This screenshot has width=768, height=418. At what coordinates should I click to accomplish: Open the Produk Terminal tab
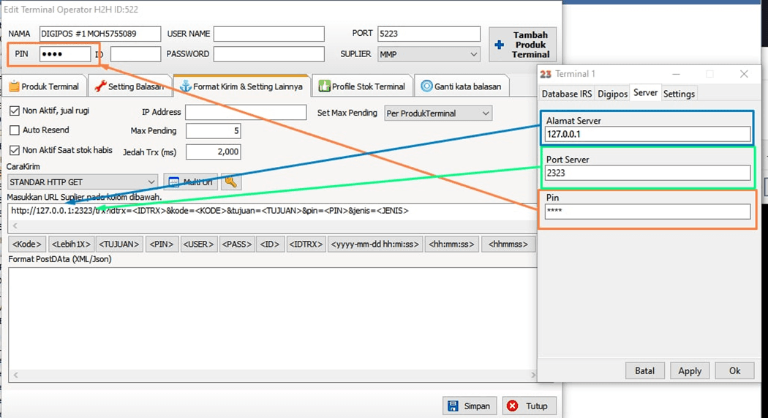tap(44, 86)
